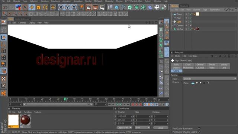
Task: Click the green Play Forward button
Action: [121, 105]
